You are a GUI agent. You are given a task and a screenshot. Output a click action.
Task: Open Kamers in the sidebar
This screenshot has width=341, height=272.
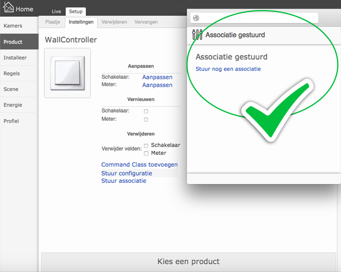pyautogui.click(x=19, y=26)
